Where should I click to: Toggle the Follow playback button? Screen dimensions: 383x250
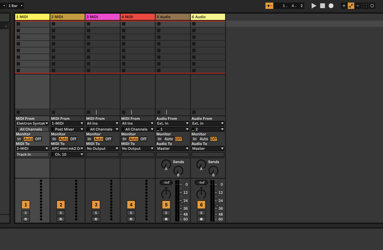[x=269, y=6]
